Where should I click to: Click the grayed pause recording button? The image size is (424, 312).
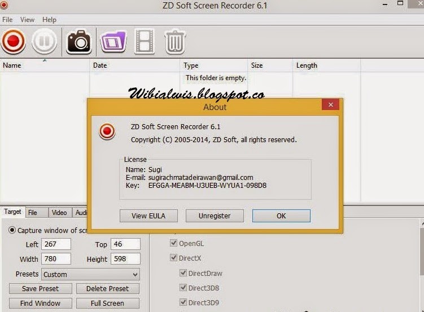45,42
